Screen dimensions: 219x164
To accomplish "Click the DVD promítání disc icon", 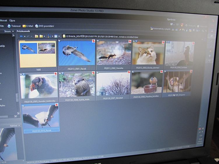I will tap(37, 26).
